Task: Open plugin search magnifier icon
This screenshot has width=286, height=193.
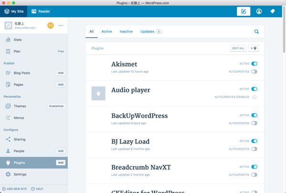Action: tap(256, 31)
